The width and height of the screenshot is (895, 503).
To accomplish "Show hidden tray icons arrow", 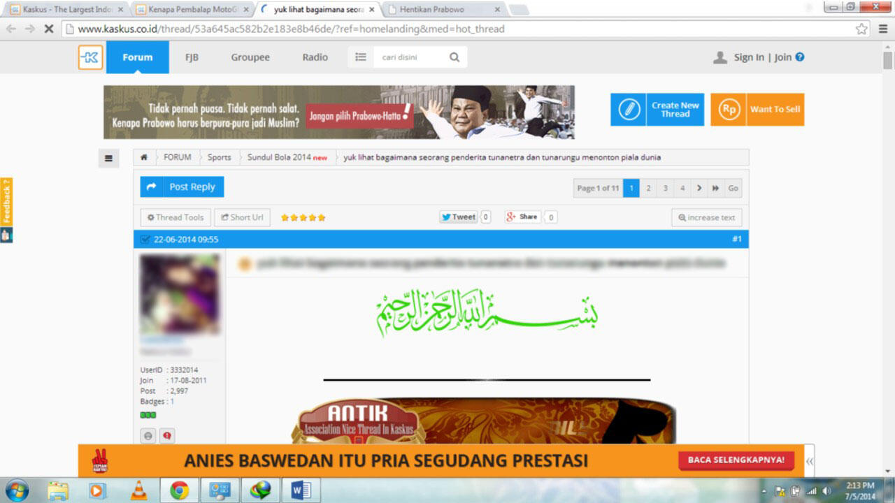I will tap(764, 490).
